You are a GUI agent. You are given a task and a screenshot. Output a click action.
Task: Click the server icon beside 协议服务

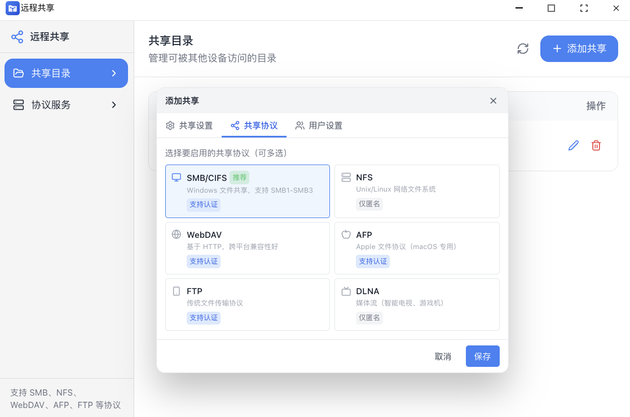[19, 105]
